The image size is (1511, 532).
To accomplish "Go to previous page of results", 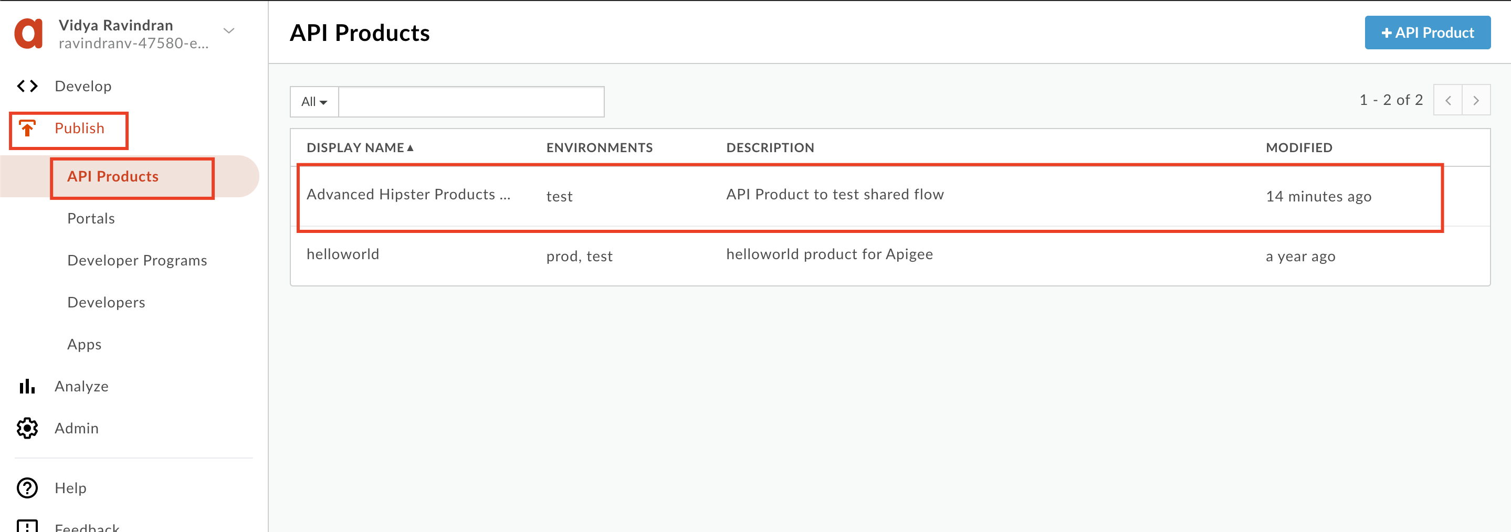I will pos(1447,100).
